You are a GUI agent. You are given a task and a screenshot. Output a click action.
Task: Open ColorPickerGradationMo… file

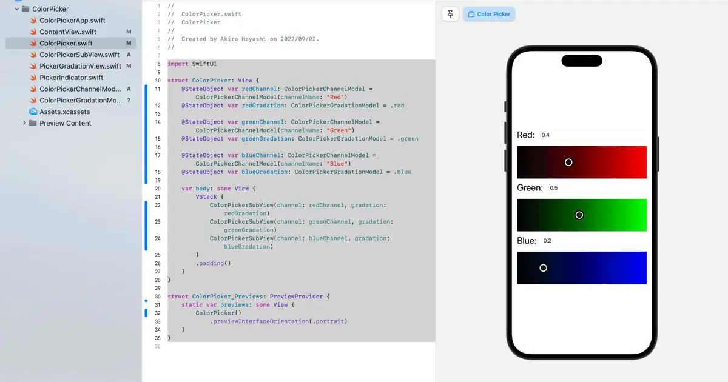click(x=81, y=100)
